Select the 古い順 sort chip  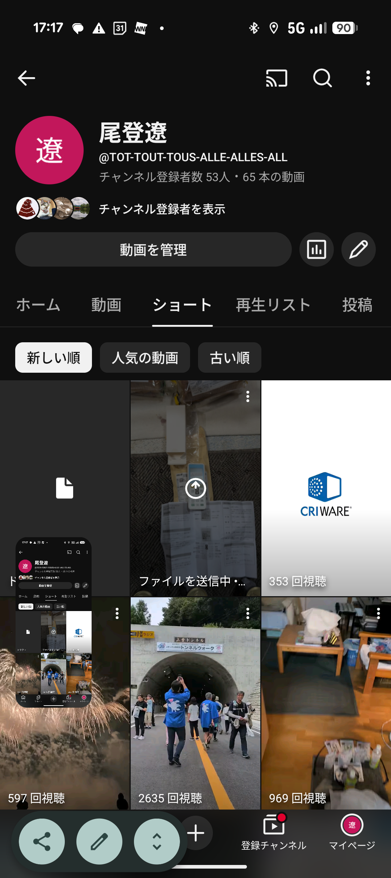tap(230, 358)
